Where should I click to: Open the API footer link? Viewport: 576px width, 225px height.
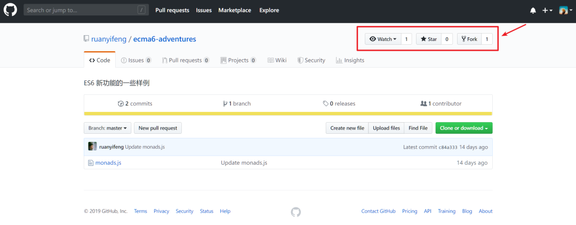(x=428, y=211)
